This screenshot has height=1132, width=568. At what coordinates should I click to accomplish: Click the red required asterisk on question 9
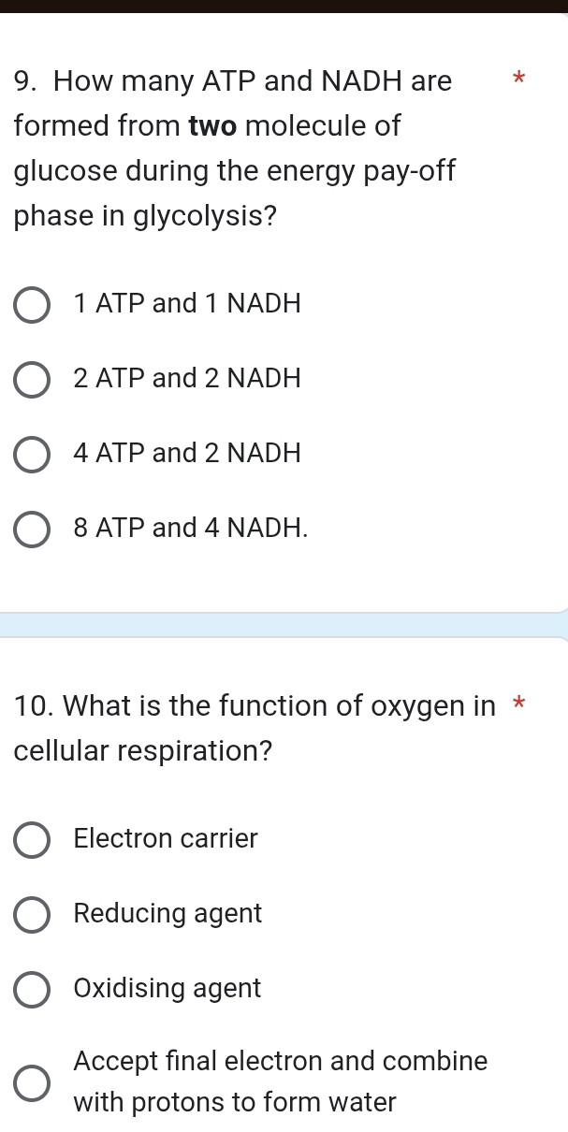519,80
